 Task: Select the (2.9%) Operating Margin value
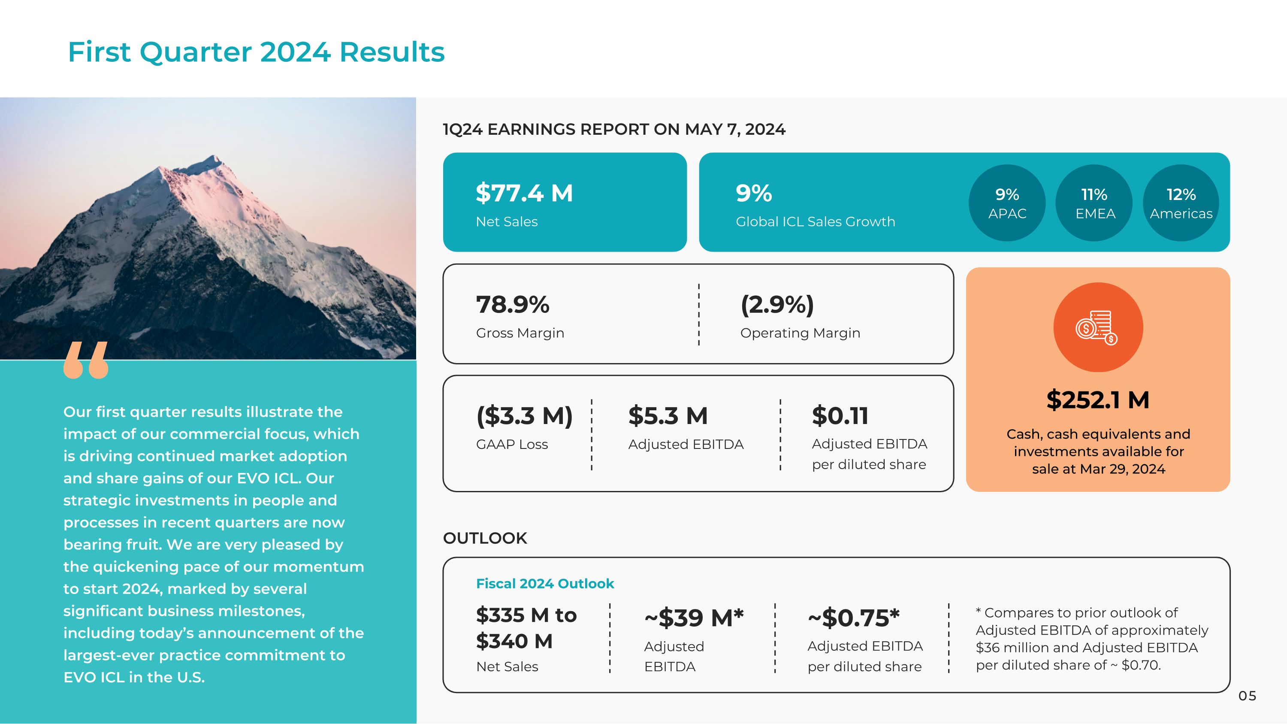coord(777,305)
